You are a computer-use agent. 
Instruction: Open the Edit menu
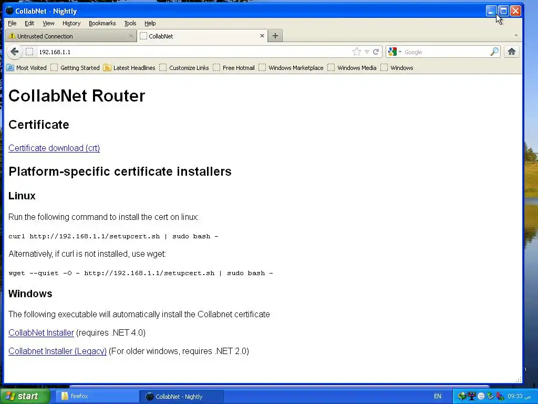pos(29,23)
